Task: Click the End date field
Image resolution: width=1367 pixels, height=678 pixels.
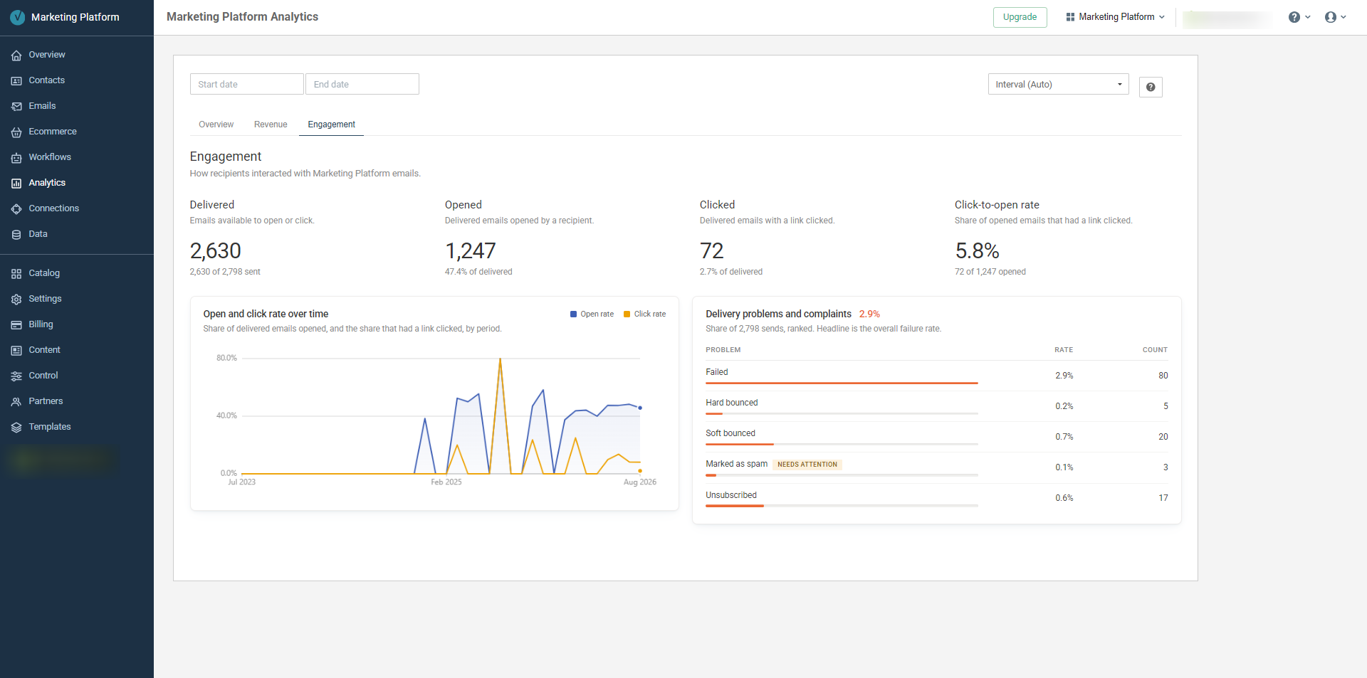Action: tap(362, 84)
